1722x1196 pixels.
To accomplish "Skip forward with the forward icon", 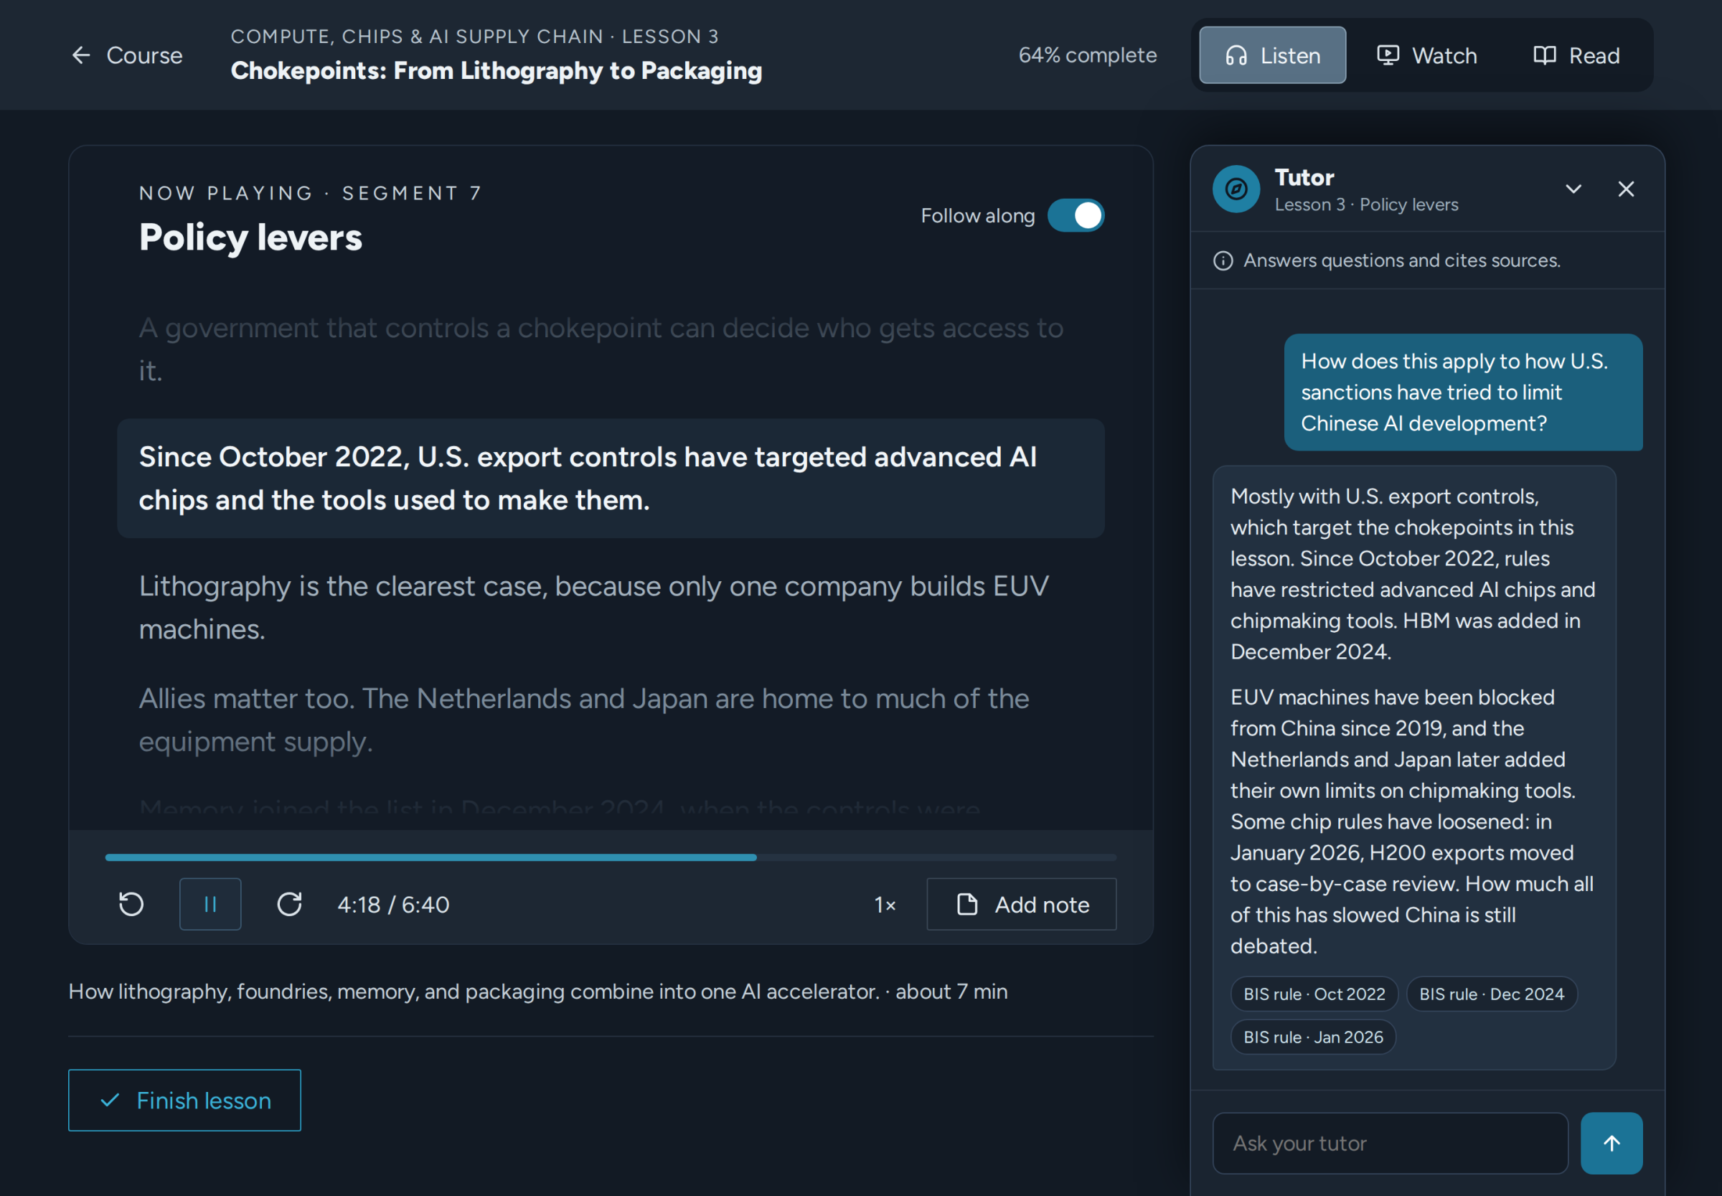I will pyautogui.click(x=289, y=904).
